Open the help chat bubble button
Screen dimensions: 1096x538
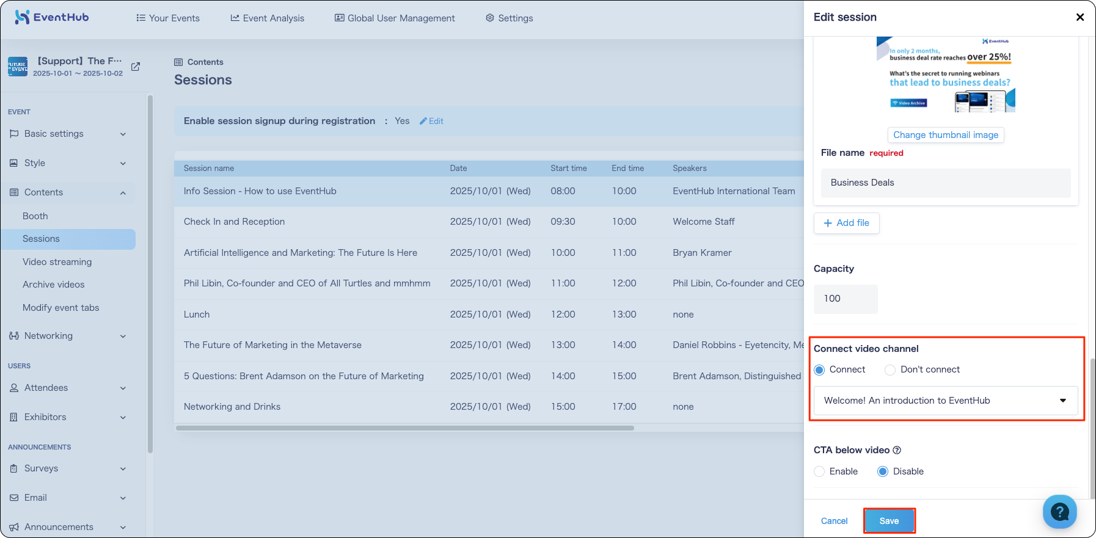click(x=1060, y=512)
